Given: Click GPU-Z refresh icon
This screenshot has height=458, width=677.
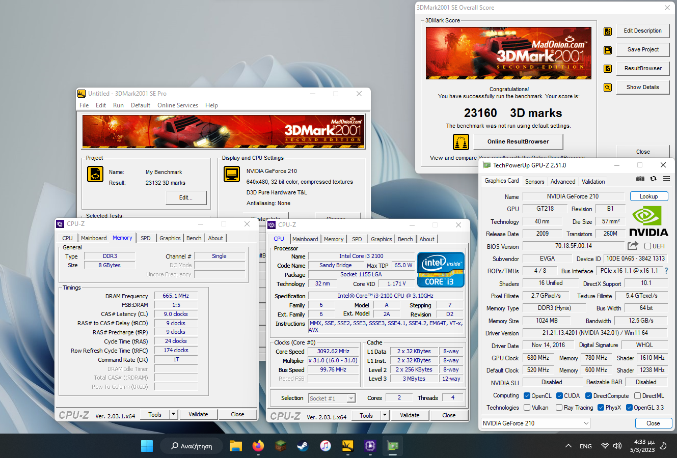Looking at the screenshot, I should point(653,179).
